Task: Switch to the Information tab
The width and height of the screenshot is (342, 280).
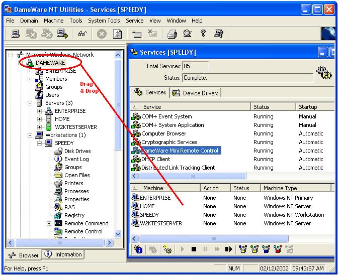Action: click(x=63, y=254)
